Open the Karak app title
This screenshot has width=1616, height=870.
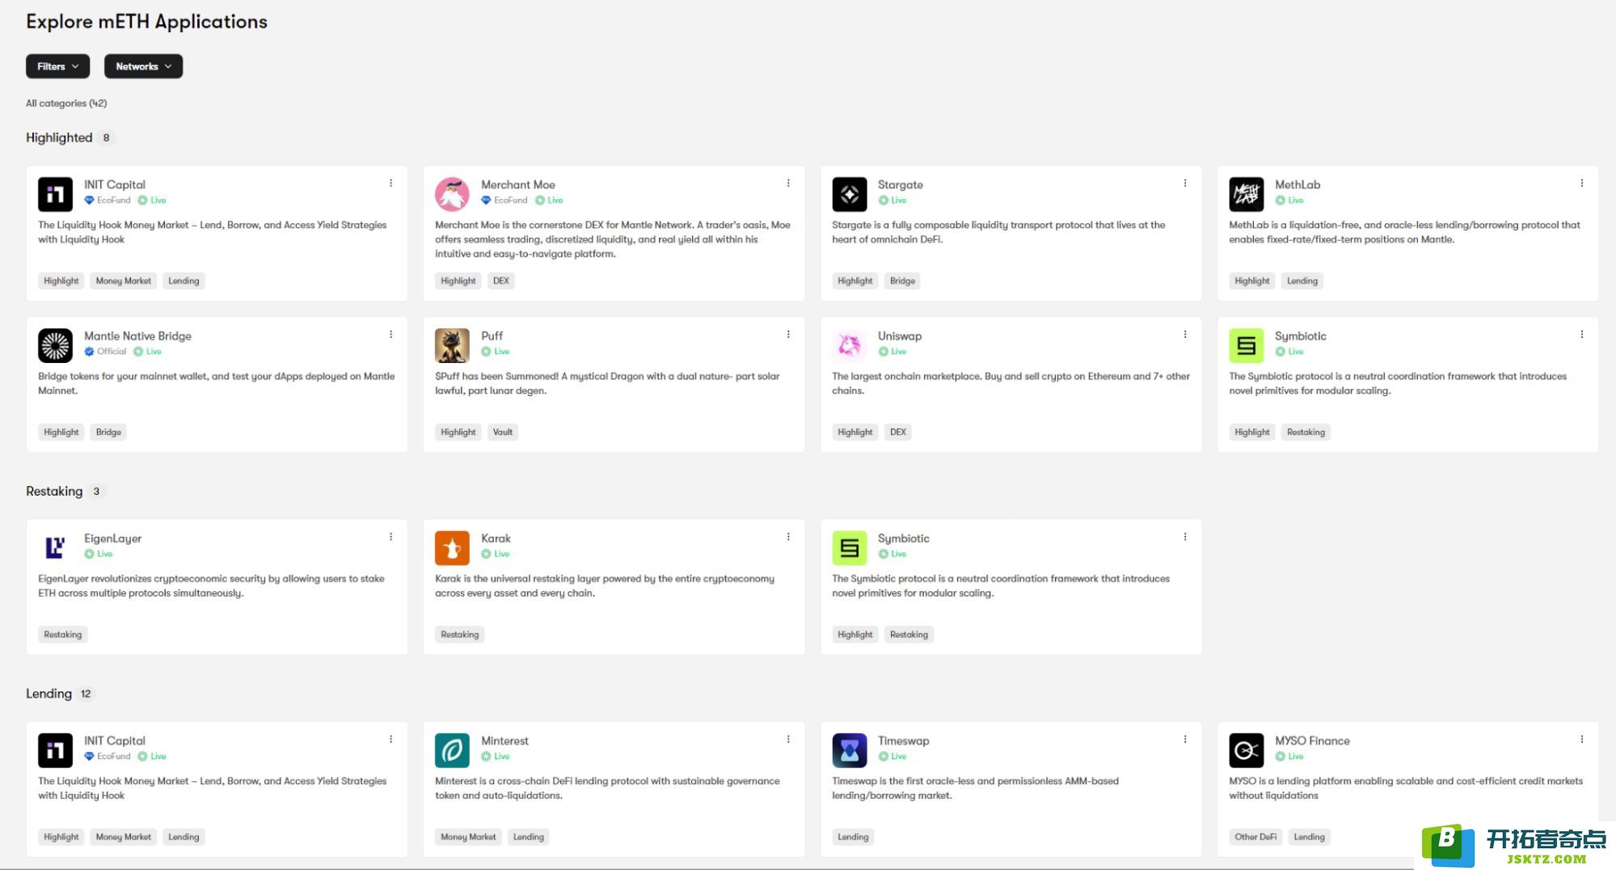[x=496, y=538]
